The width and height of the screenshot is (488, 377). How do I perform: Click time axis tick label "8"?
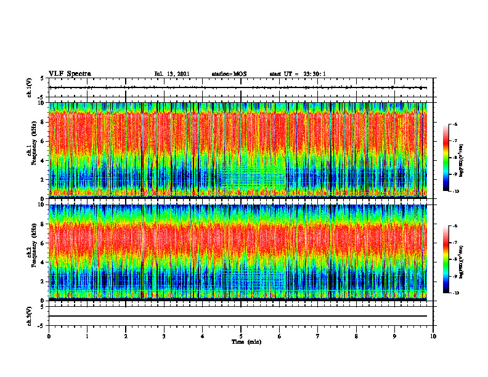pos(356,336)
